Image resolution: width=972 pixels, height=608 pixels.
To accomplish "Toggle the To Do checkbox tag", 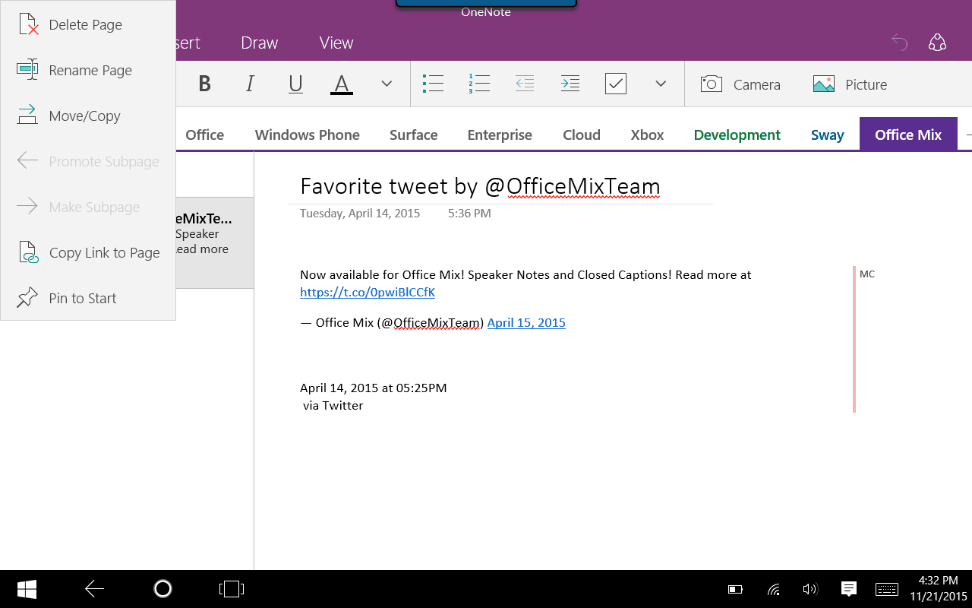I will point(616,84).
